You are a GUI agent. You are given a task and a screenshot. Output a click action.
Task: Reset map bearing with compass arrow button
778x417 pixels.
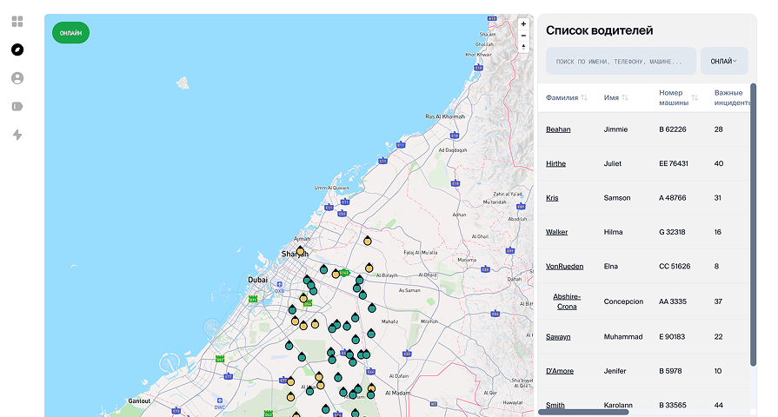coord(523,47)
